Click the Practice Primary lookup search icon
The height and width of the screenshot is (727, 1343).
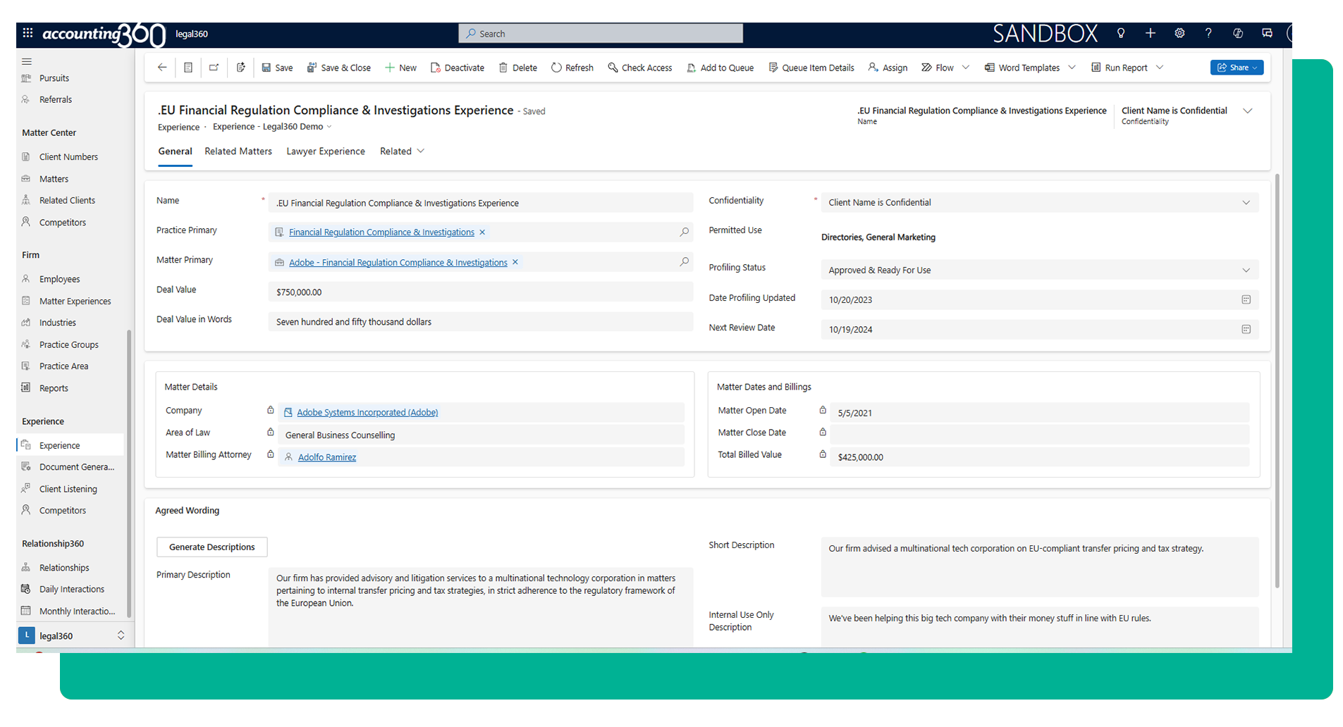(684, 232)
